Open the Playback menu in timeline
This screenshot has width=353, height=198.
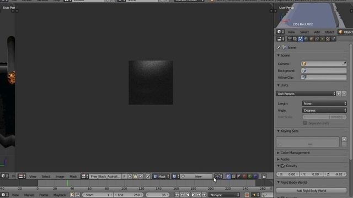coord(60,195)
